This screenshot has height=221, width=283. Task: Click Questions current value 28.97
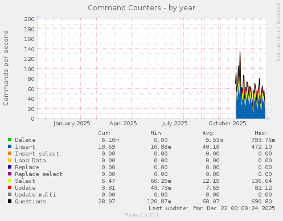click(106, 202)
